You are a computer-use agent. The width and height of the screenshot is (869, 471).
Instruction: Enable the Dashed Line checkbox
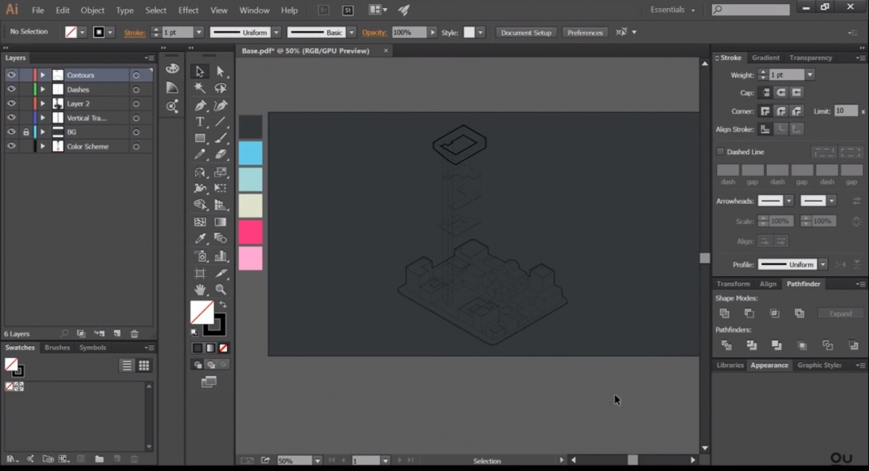click(720, 151)
